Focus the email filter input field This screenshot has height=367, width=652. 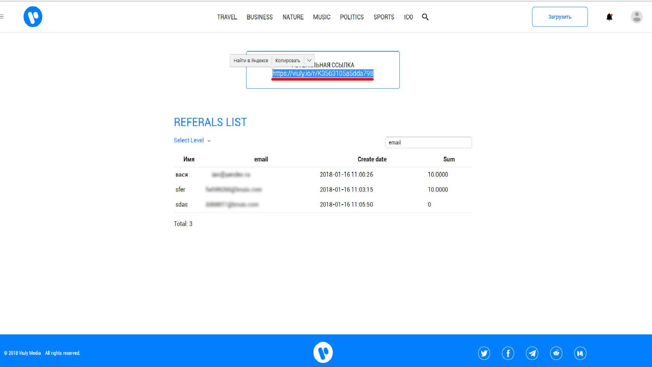pyautogui.click(x=428, y=142)
